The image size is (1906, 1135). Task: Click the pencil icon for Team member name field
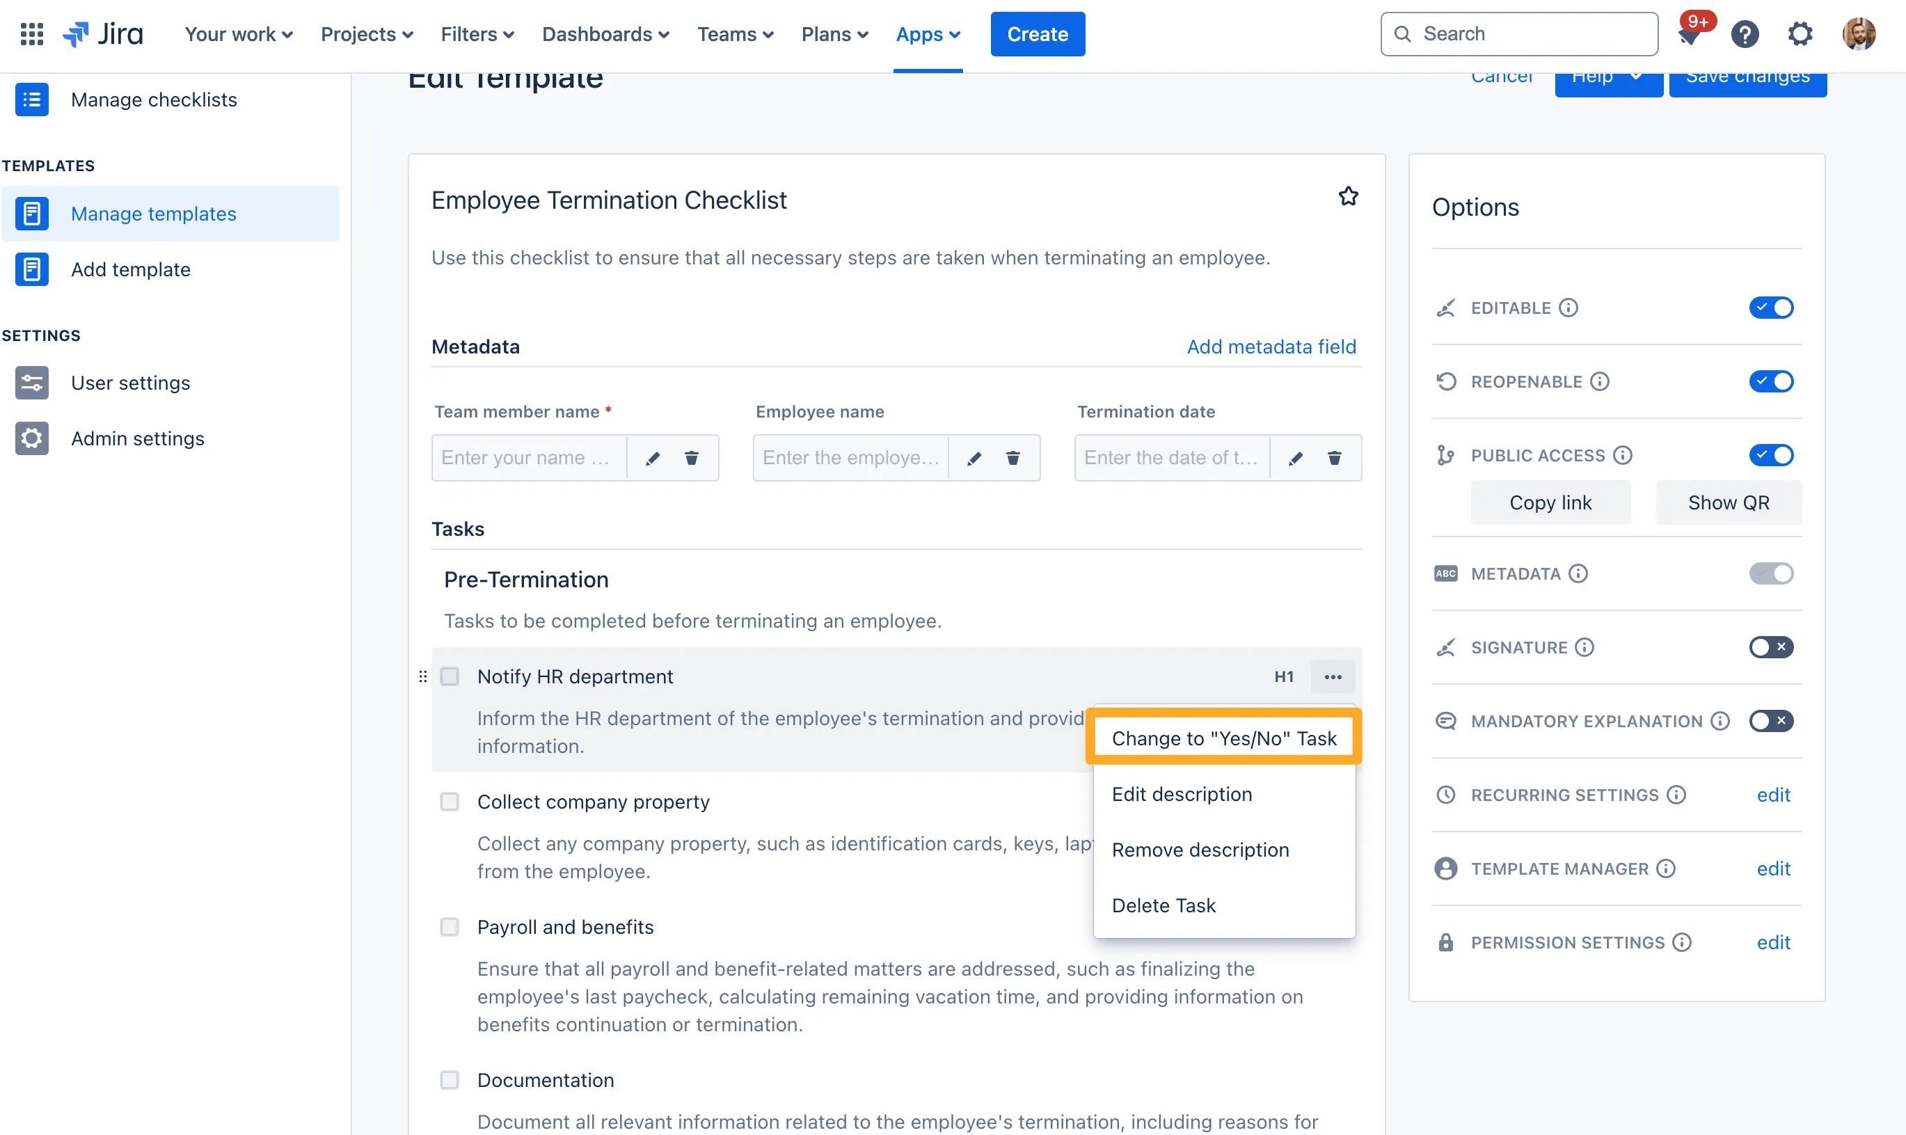[653, 458]
